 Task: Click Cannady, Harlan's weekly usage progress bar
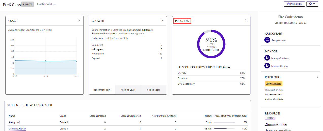click(x=224, y=129)
